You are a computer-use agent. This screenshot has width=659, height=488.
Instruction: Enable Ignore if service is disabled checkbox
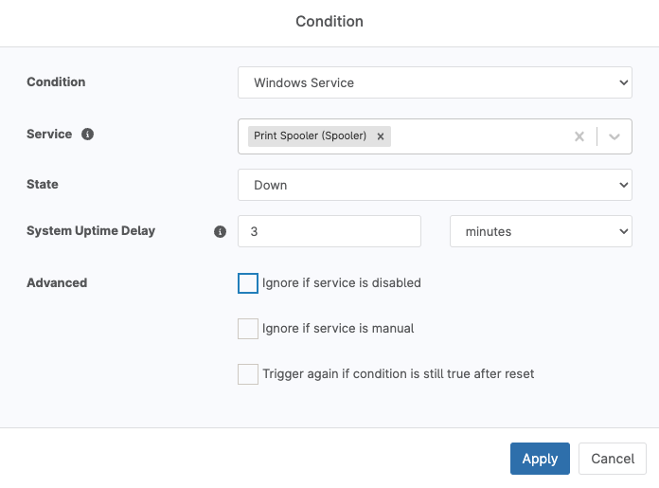[248, 283]
